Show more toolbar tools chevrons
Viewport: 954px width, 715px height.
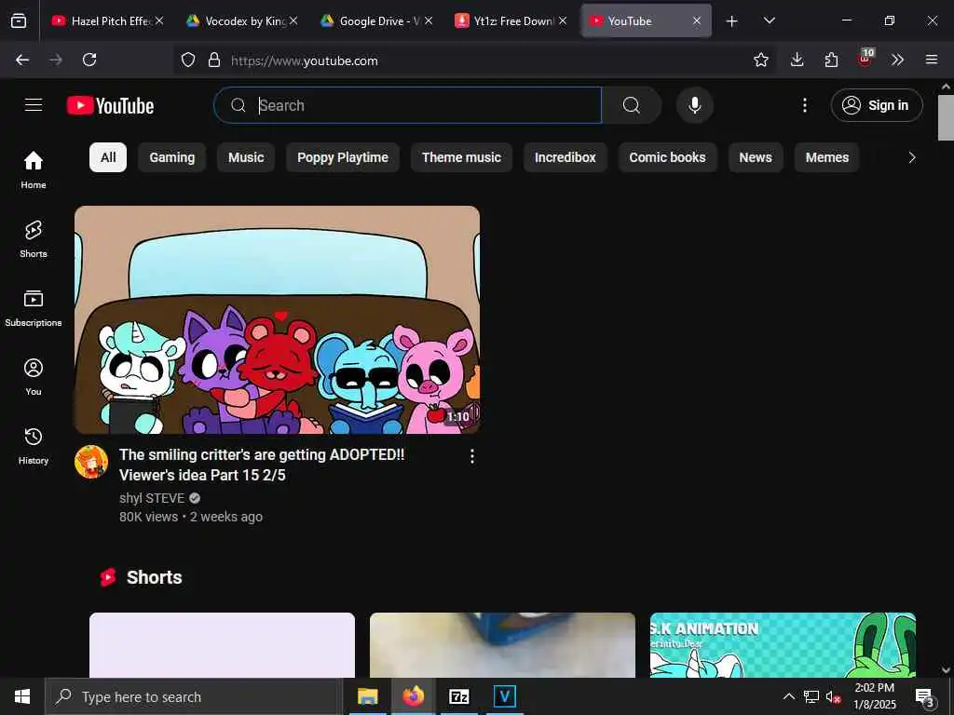pos(897,60)
